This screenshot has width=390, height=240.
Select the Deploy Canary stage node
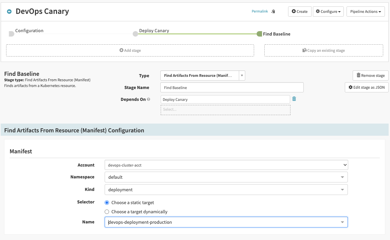[x=136, y=34]
